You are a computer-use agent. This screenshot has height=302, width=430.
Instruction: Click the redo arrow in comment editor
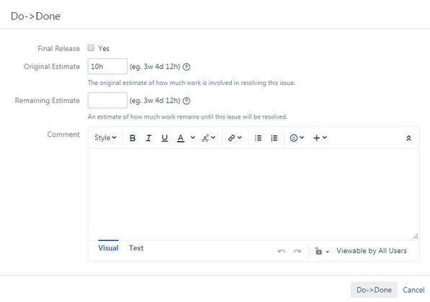[297, 251]
